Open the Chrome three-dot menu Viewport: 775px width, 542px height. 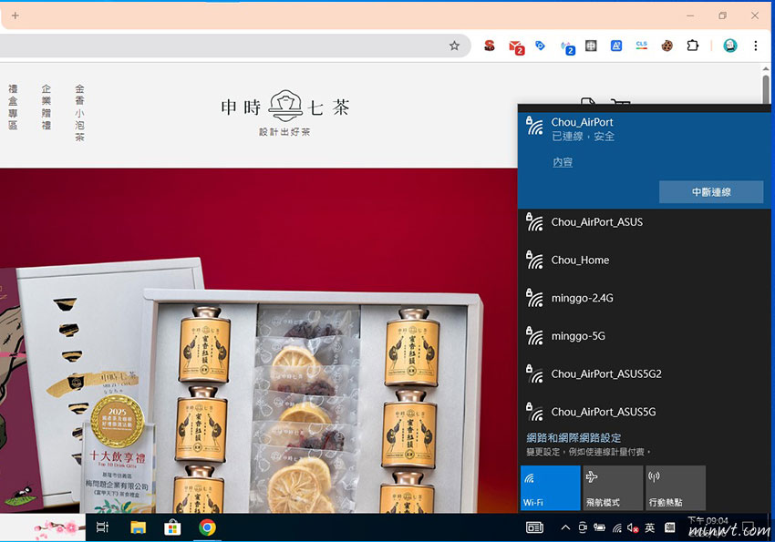[755, 46]
